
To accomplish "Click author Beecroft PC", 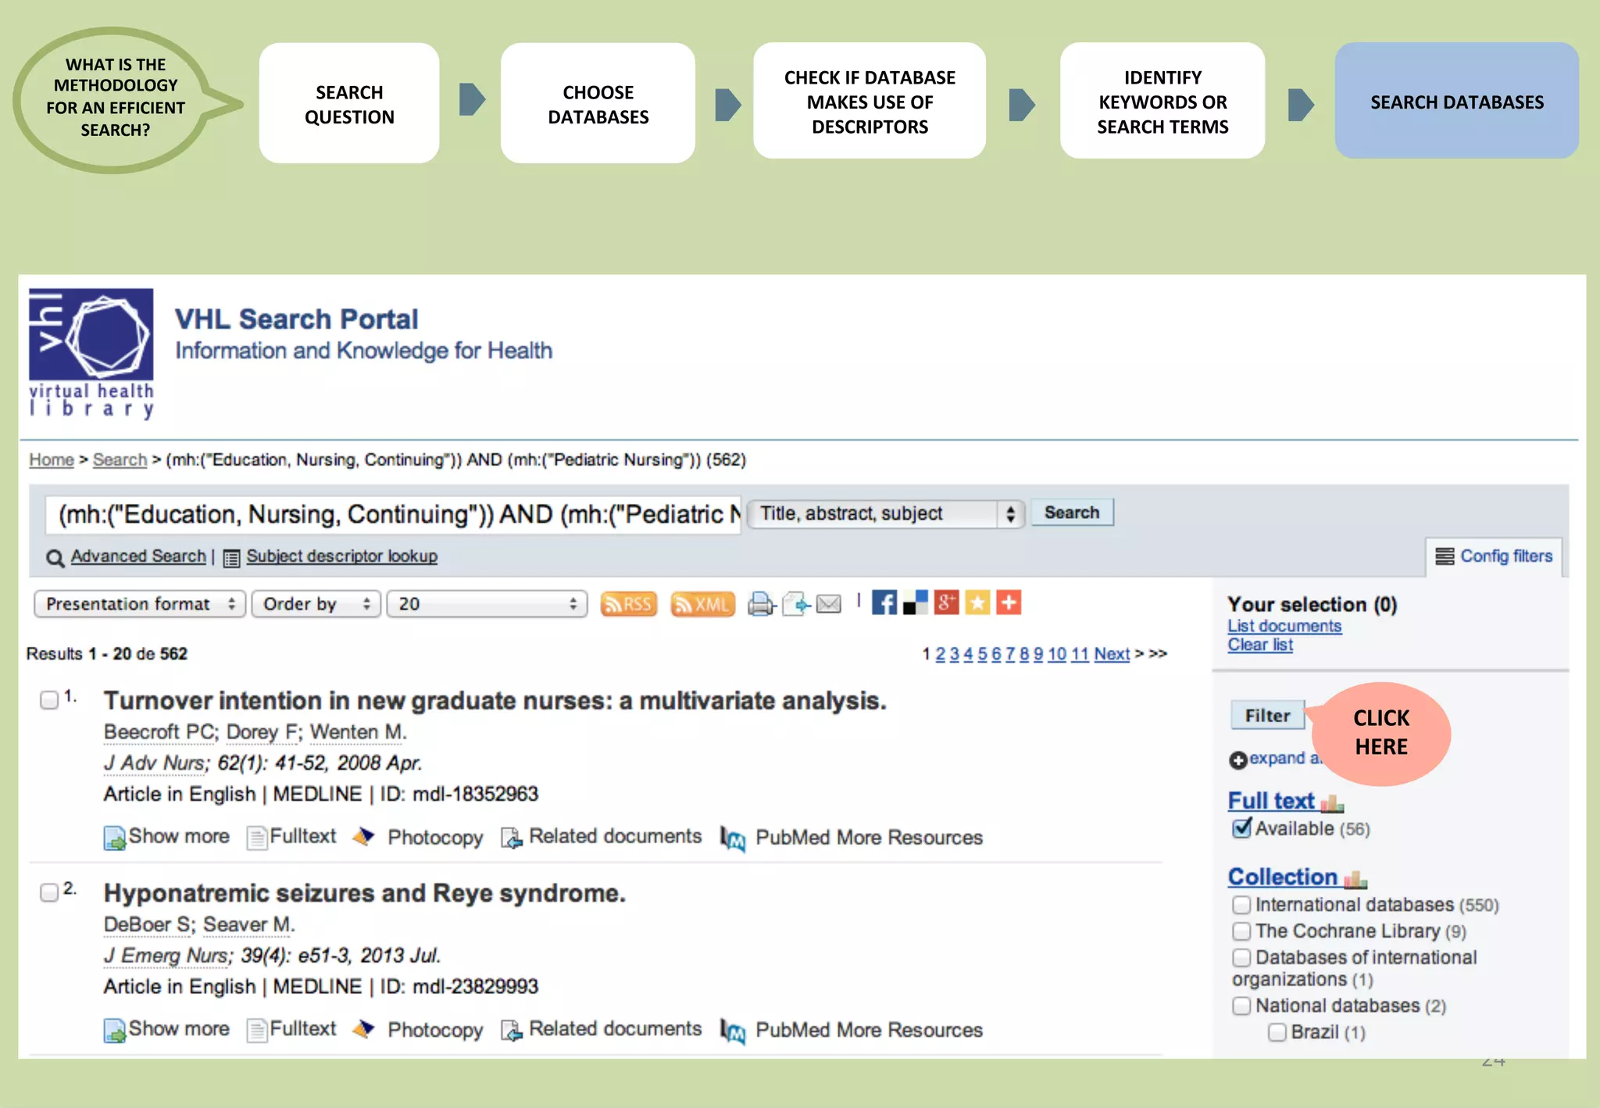I will (x=160, y=732).
